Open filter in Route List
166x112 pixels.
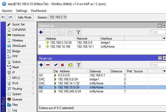78,65
